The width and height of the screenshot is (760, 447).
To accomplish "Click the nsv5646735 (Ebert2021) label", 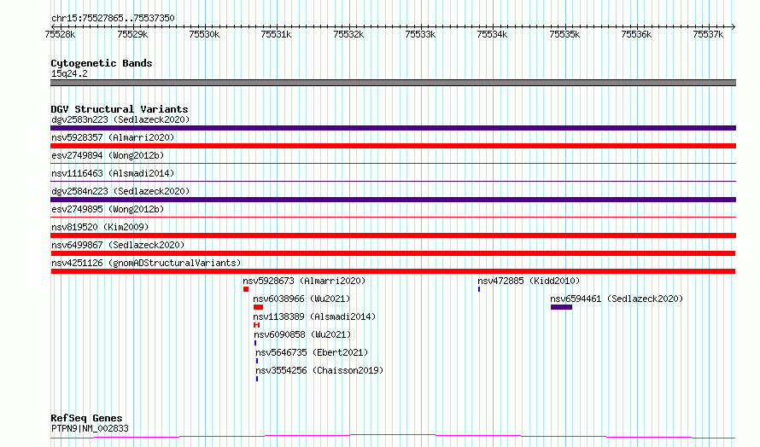I will [312, 352].
